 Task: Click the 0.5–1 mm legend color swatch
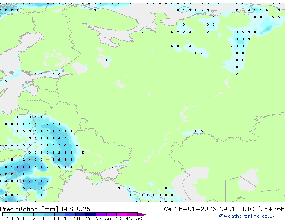pyautogui.click(x=18, y=214)
